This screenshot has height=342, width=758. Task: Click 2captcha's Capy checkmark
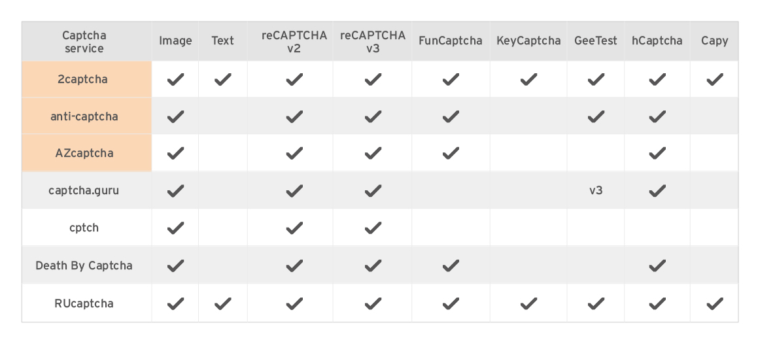click(714, 80)
